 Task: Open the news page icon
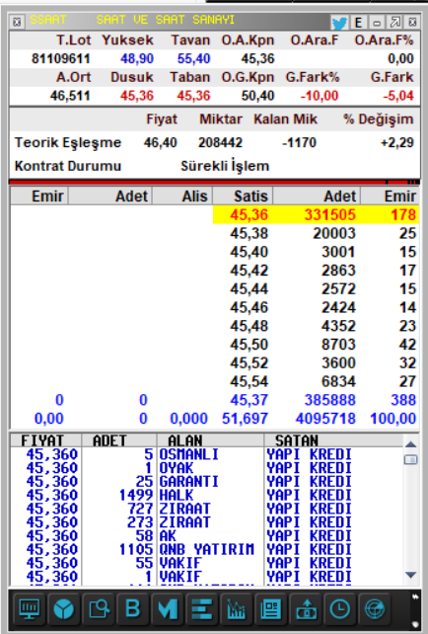(x=270, y=609)
